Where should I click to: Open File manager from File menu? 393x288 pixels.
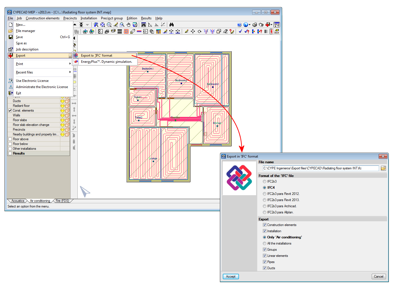[x=26, y=31]
